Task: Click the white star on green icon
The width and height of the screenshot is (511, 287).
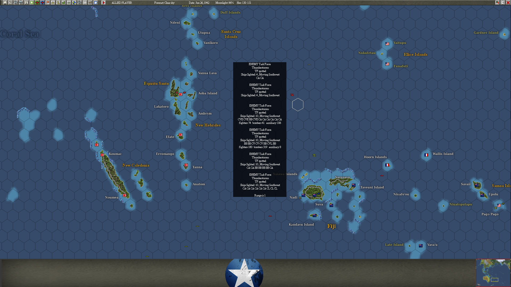Action: coord(32,3)
